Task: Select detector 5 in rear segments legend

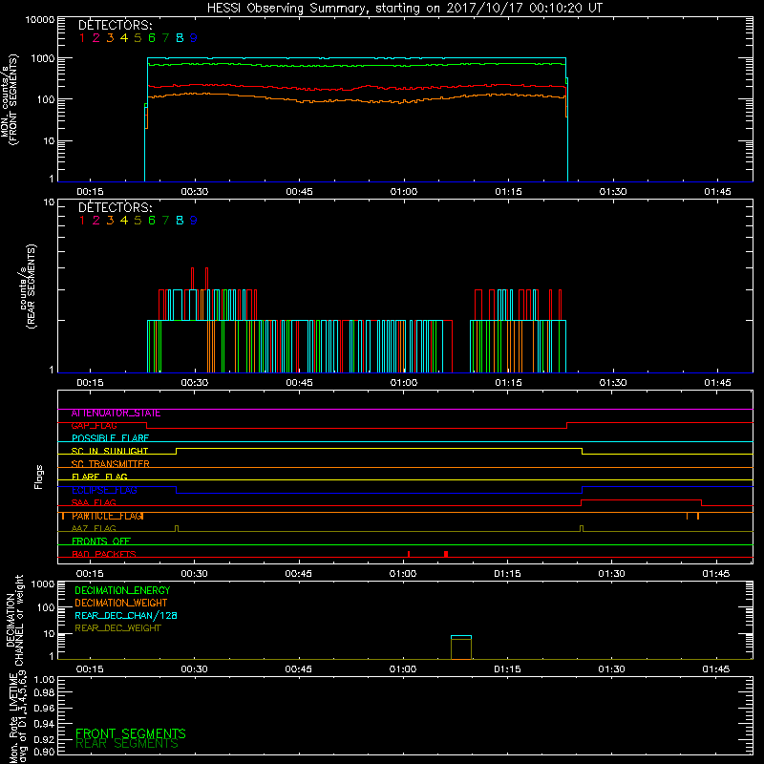Action: click(138, 221)
